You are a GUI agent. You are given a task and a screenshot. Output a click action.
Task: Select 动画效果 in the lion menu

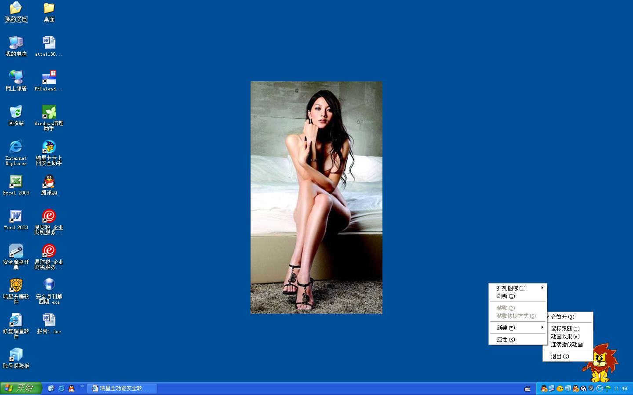pyautogui.click(x=568, y=337)
